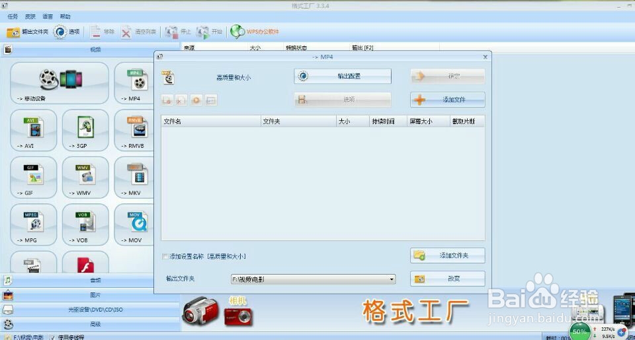Click the 开始 toolbar icon
Viewport: 635px width, 340px height.
[202, 32]
